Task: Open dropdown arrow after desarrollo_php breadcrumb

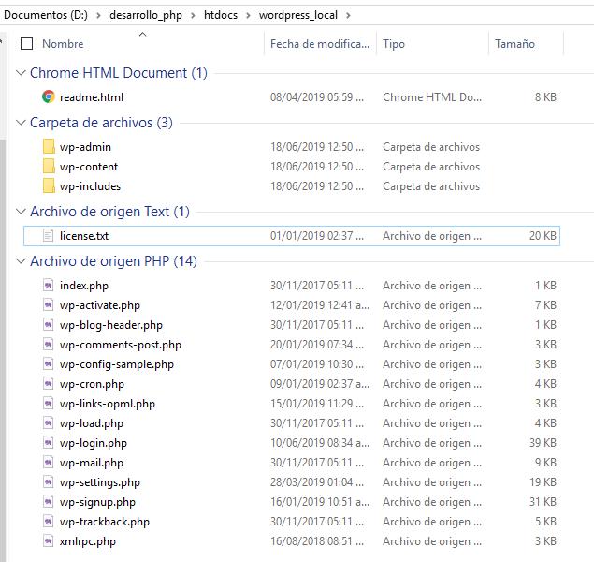Action: point(194,15)
